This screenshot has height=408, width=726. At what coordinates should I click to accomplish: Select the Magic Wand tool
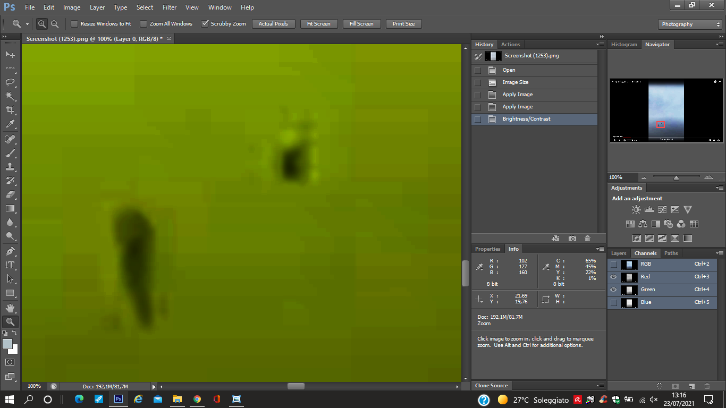pos(10,96)
